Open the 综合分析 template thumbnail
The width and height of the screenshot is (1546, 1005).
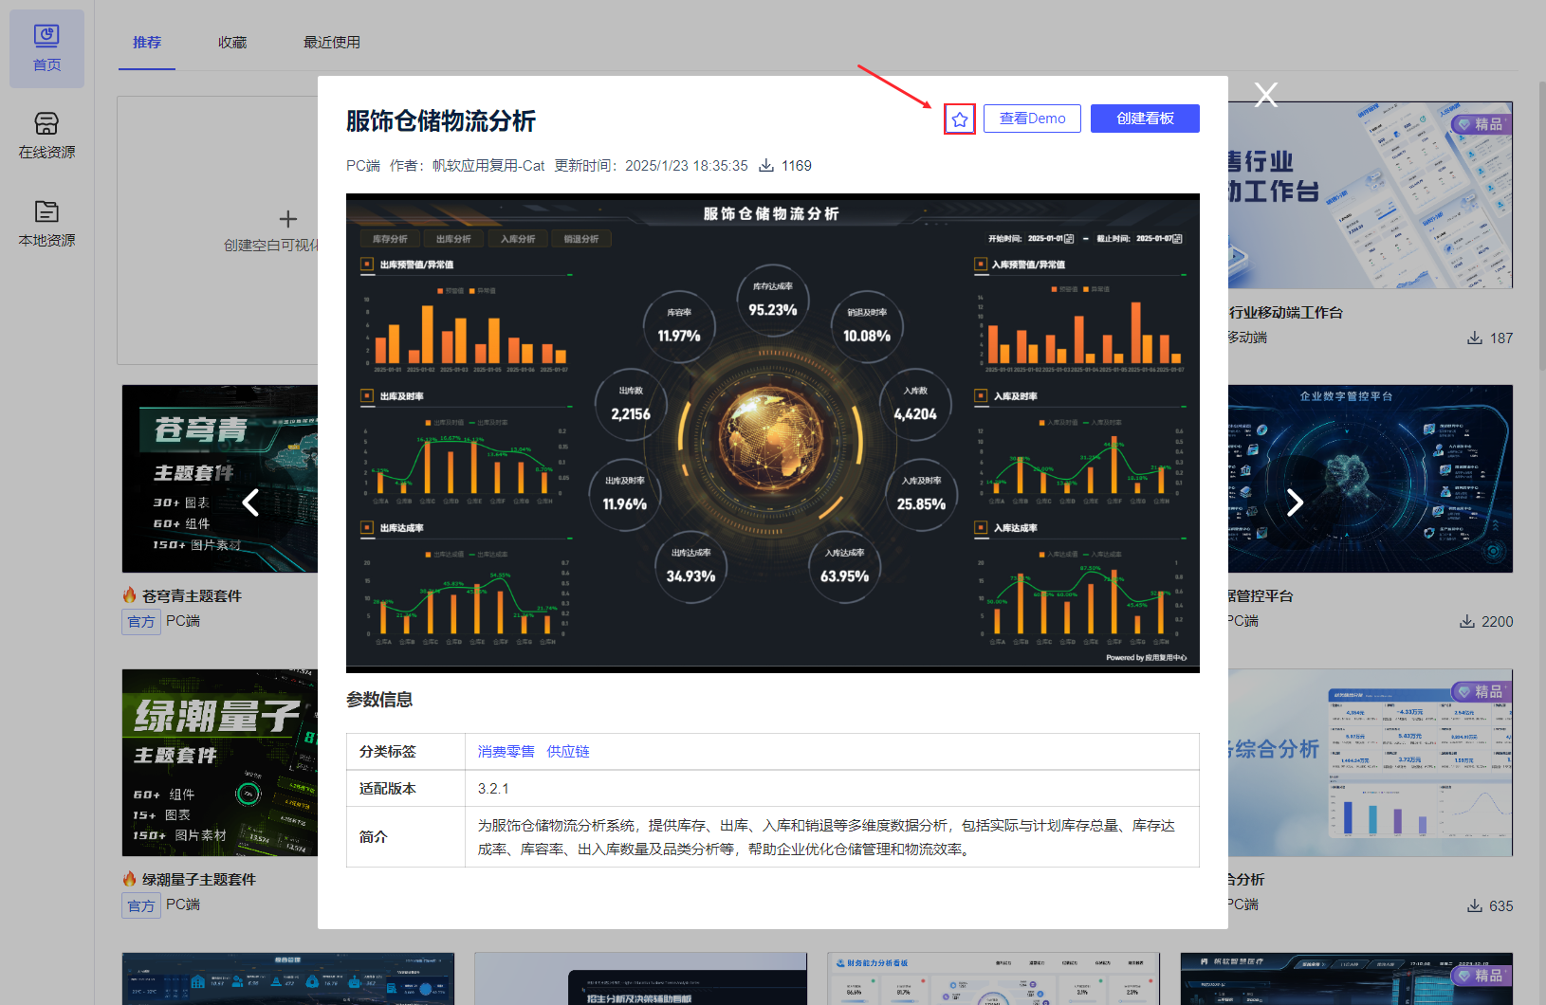[x=1371, y=763]
